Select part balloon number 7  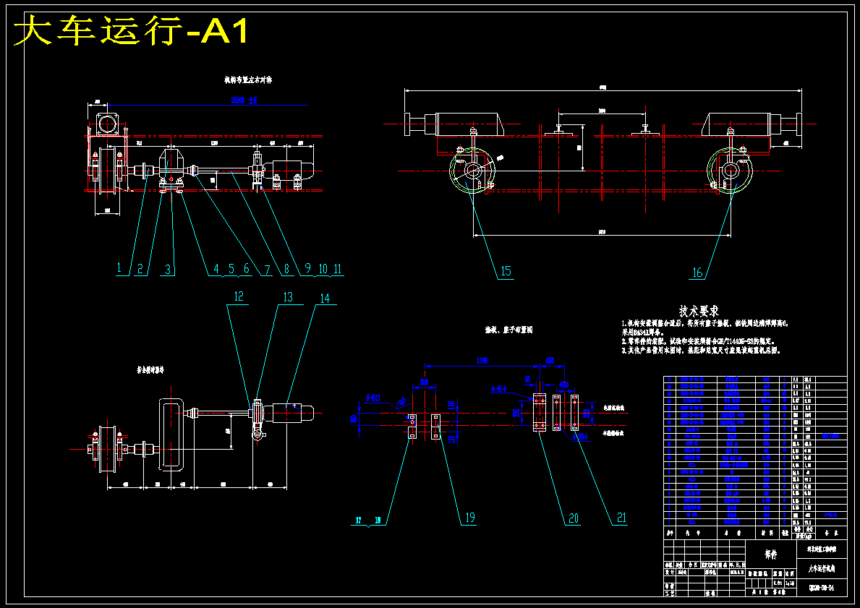click(x=268, y=269)
